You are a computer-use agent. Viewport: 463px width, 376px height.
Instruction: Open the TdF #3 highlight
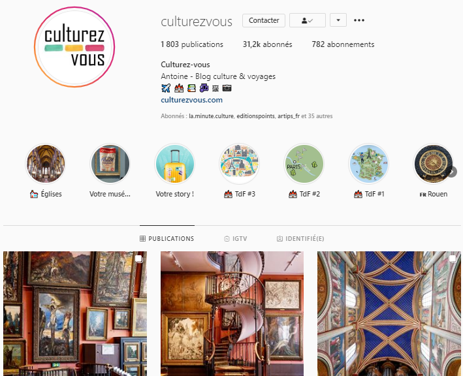pyautogui.click(x=240, y=163)
